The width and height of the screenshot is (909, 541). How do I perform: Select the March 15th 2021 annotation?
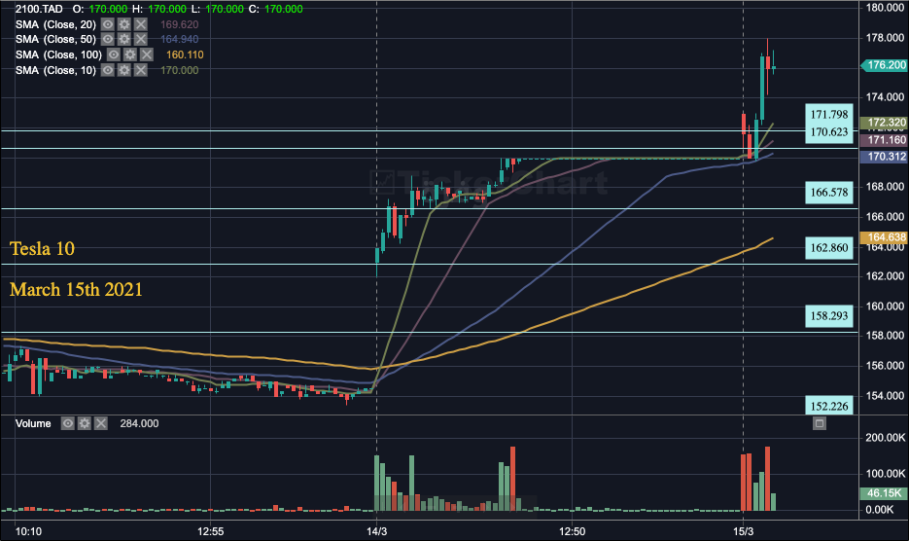tap(76, 289)
